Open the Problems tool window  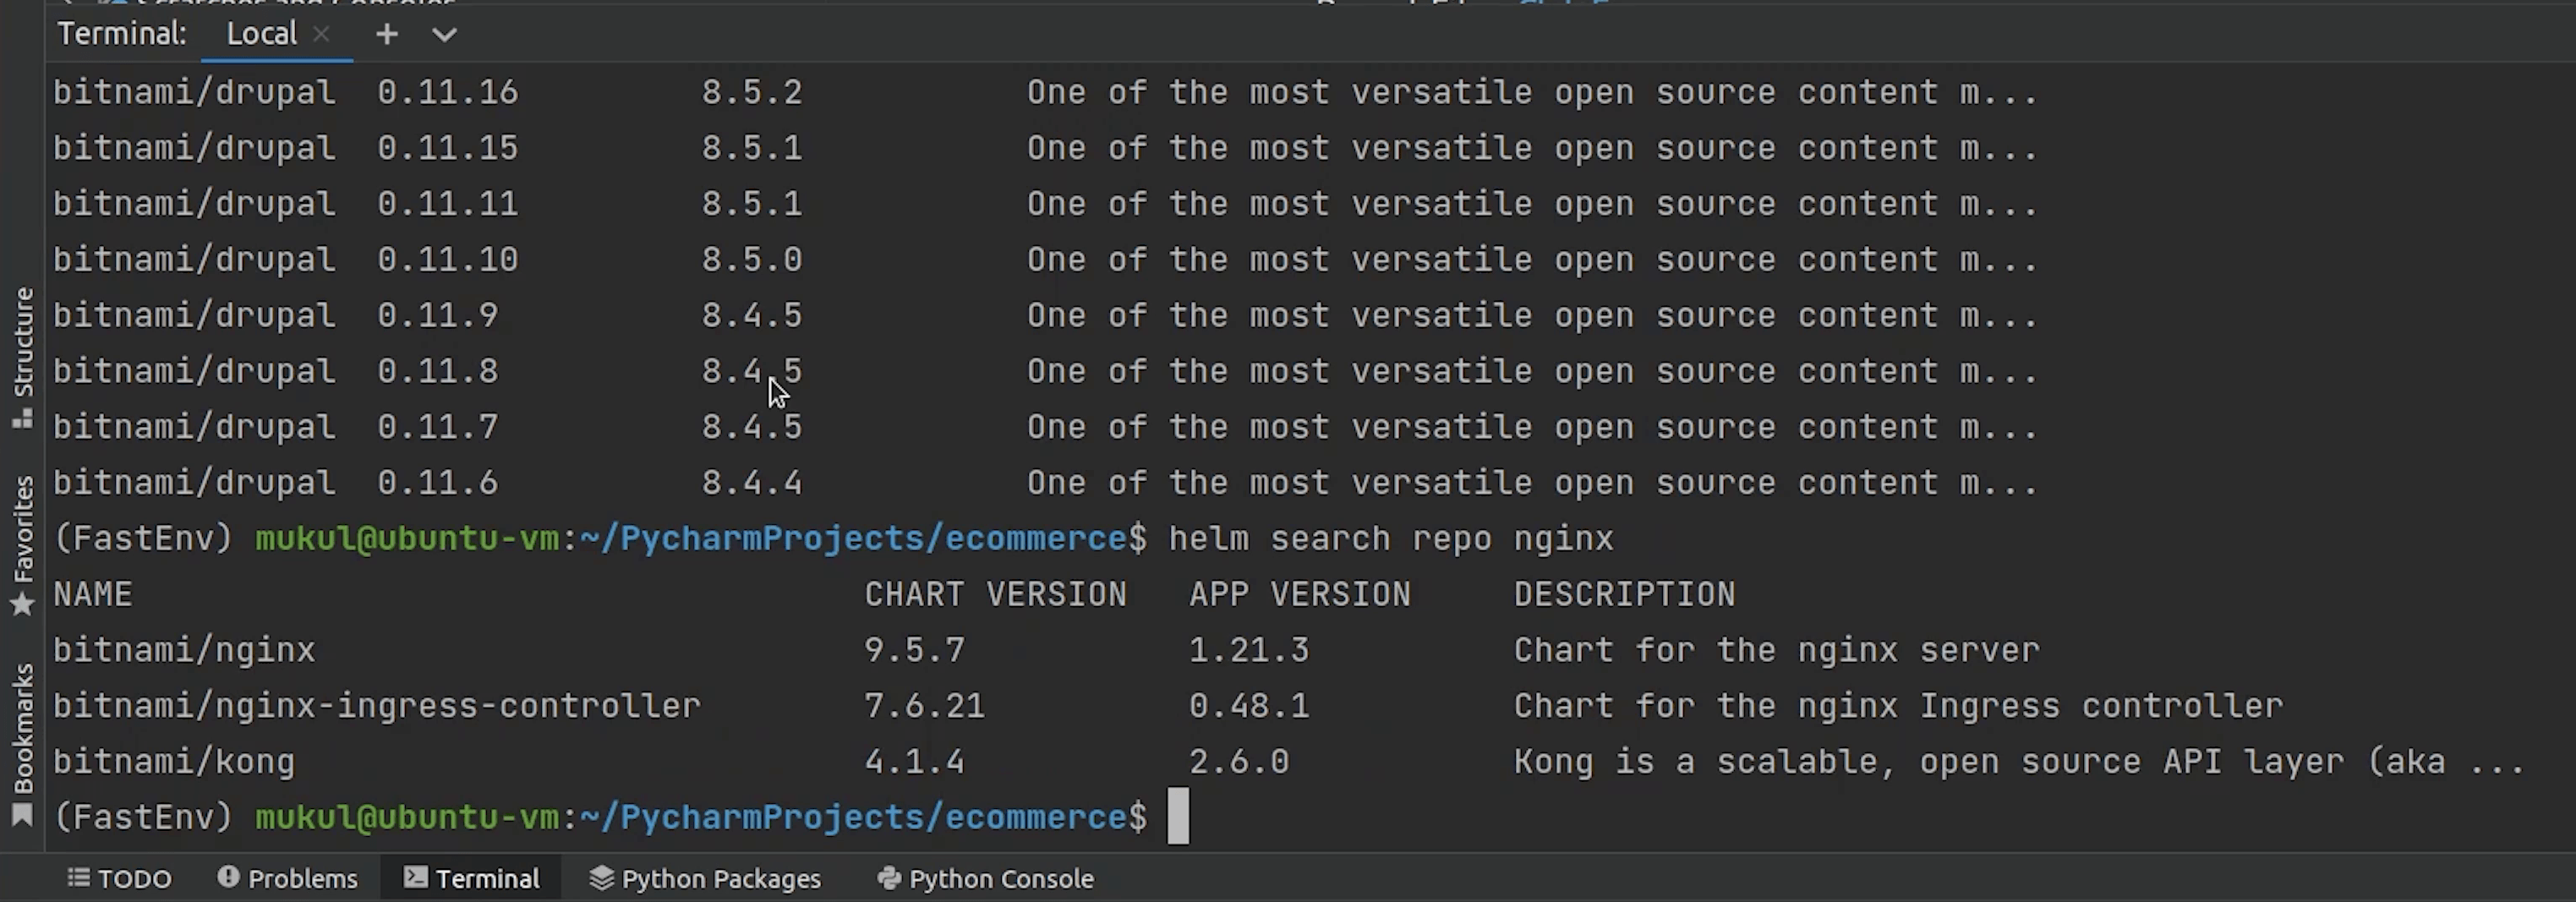288,878
